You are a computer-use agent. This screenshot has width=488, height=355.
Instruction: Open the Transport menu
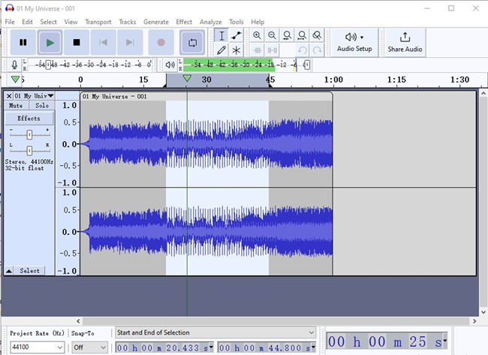click(98, 22)
